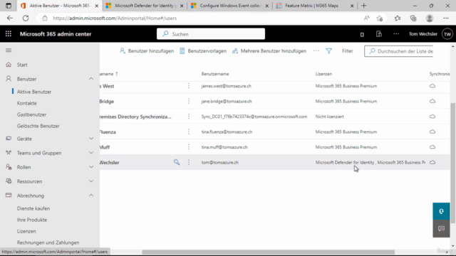The image size is (456, 256).
Task: Switch to Microsoft Defender for Identity tab
Action: [x=145, y=6]
